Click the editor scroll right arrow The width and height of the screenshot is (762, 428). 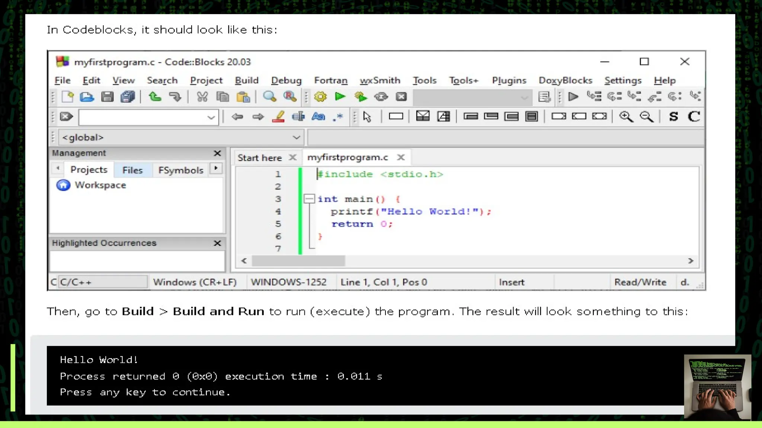coord(691,261)
